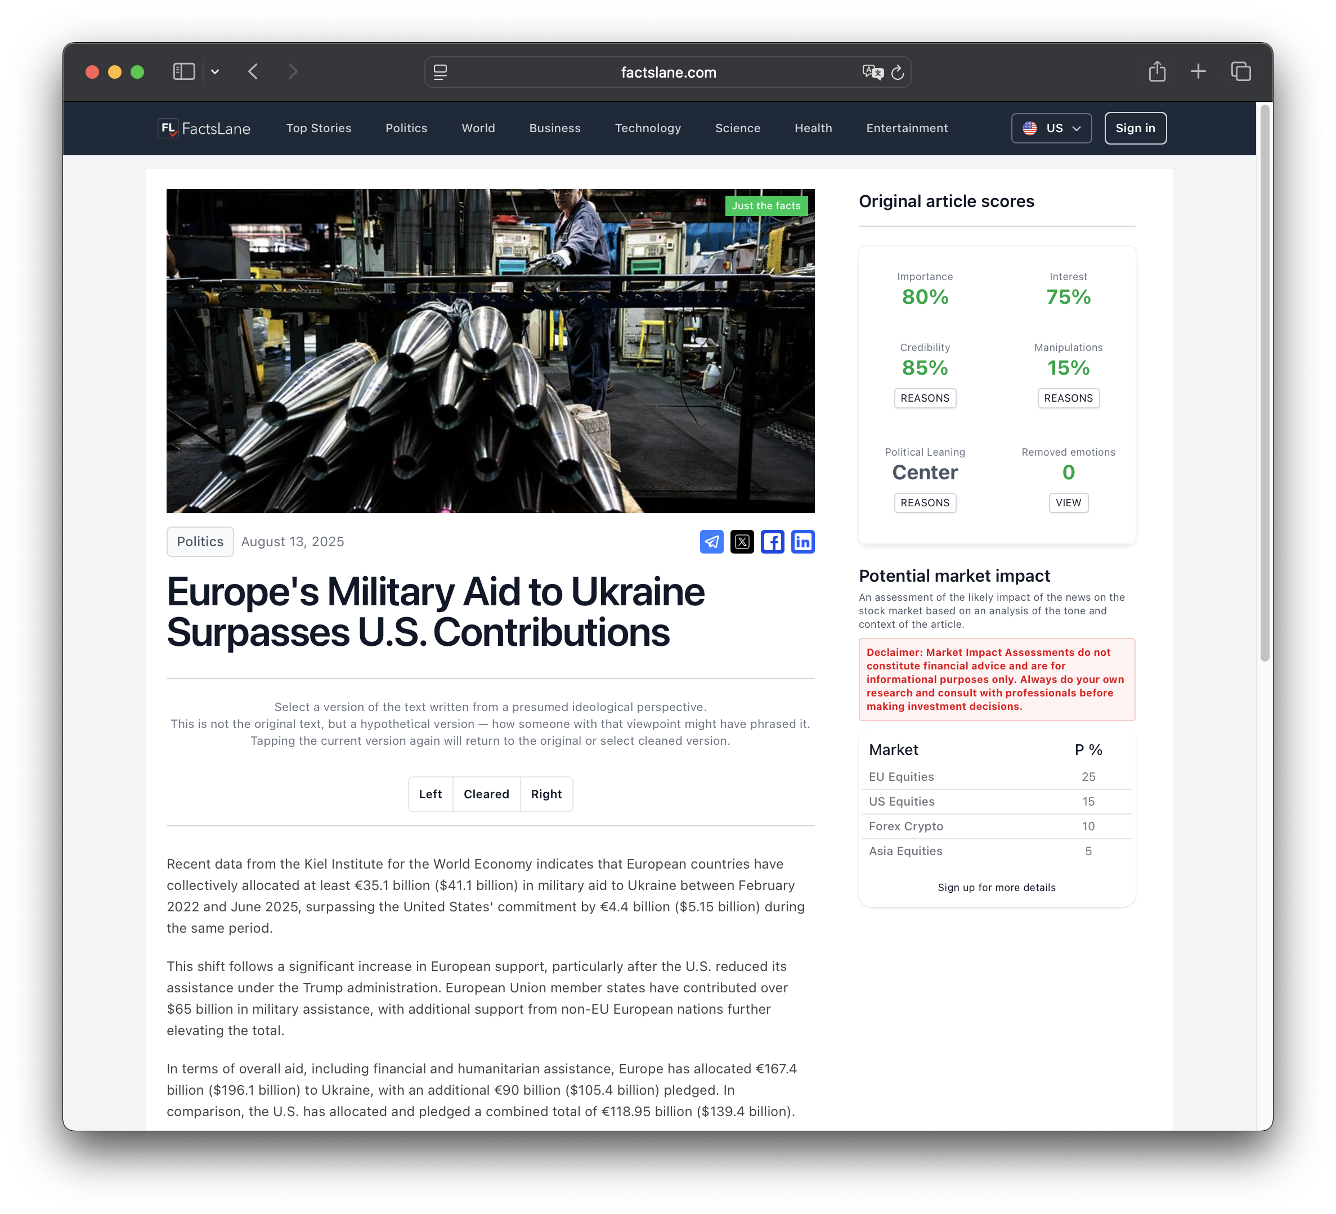
Task: Open Politics nav item
Action: point(406,128)
